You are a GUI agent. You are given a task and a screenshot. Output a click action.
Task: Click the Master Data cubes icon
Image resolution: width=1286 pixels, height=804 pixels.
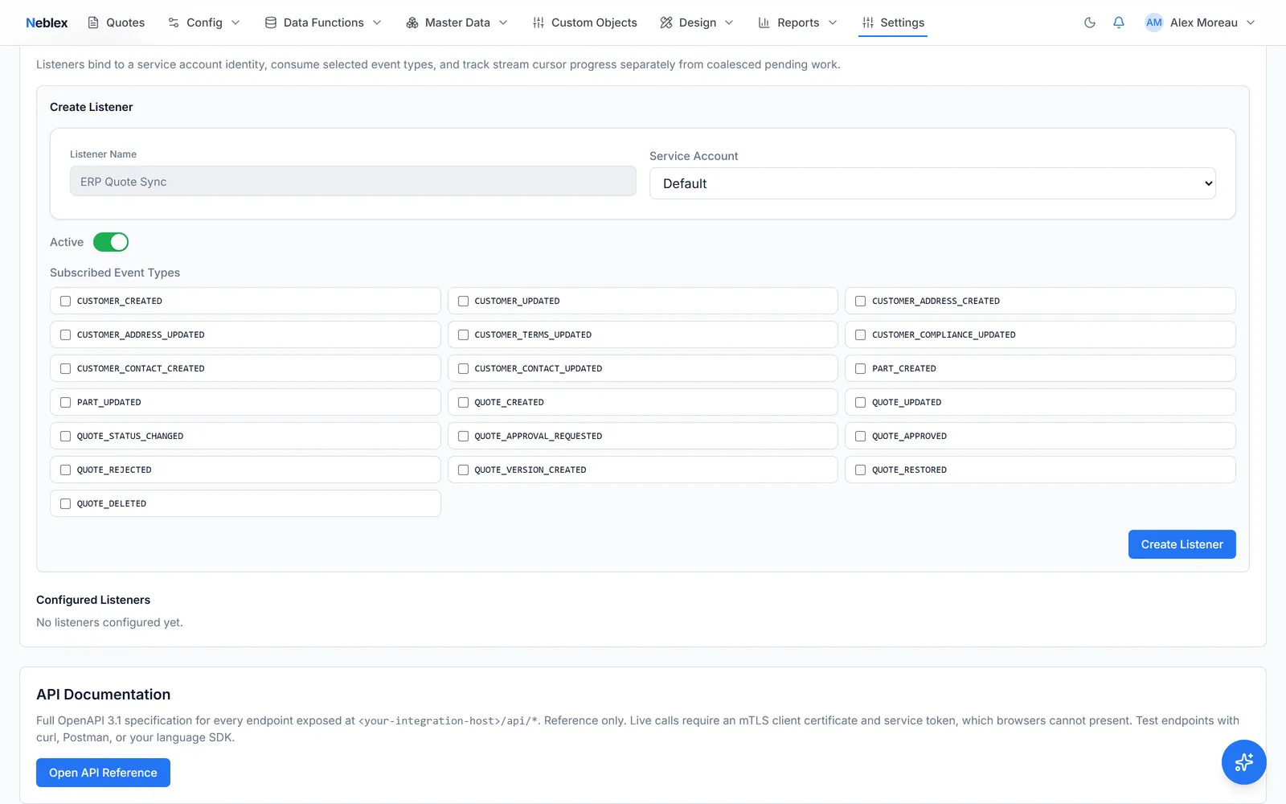pos(412,23)
